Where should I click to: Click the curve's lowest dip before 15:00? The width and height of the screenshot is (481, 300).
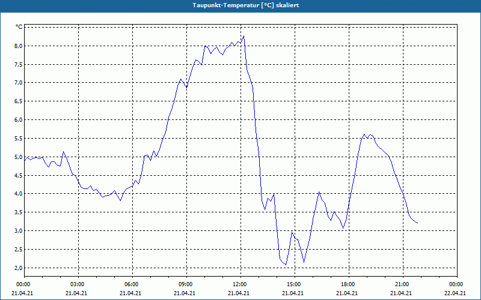286,265
